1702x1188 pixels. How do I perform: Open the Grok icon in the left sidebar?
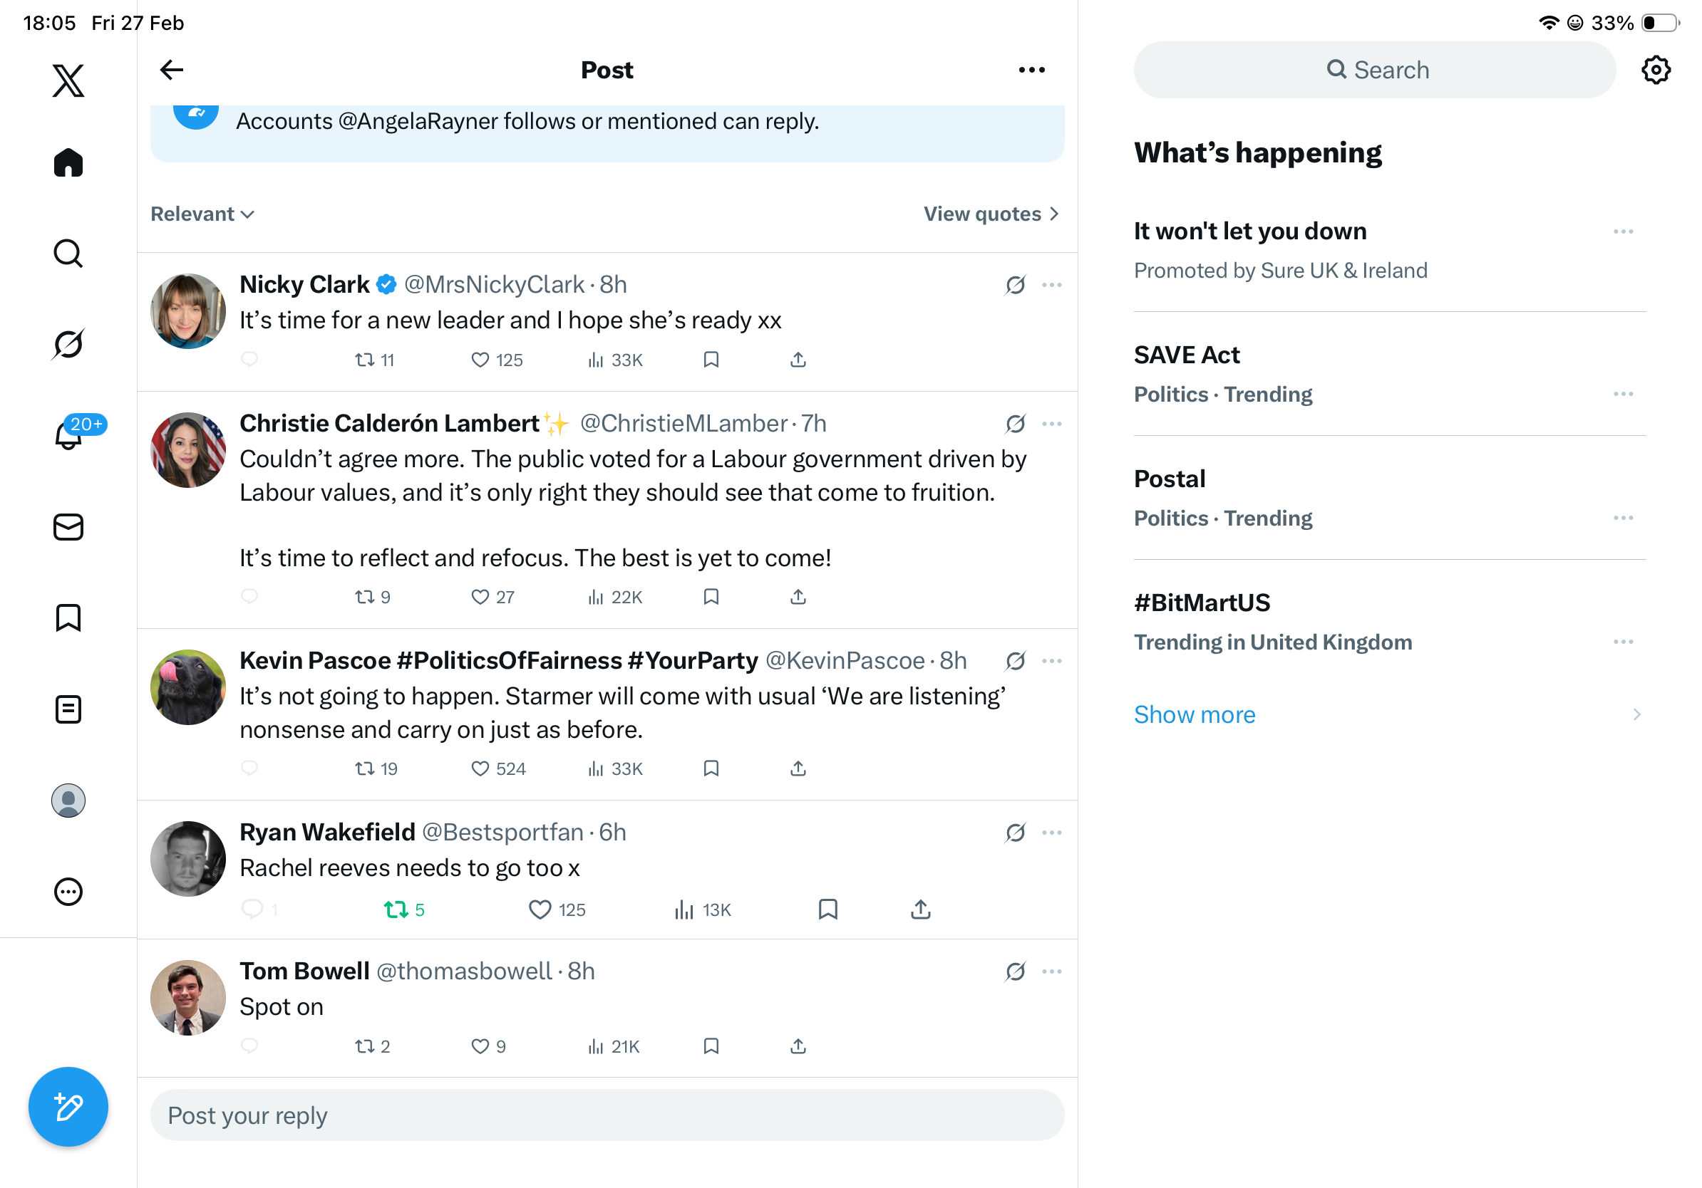(x=68, y=344)
